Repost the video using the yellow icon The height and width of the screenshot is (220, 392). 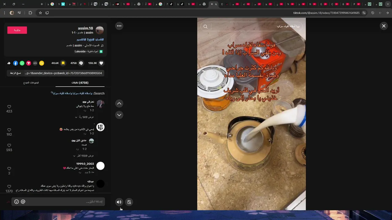[x=42, y=63]
